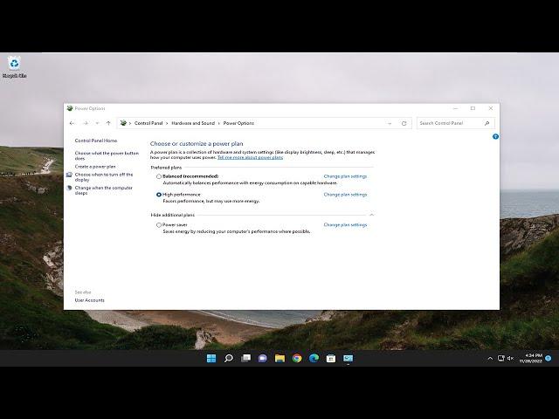Launch Microsoft Edge from taskbar
559x419 pixels.
click(x=314, y=358)
